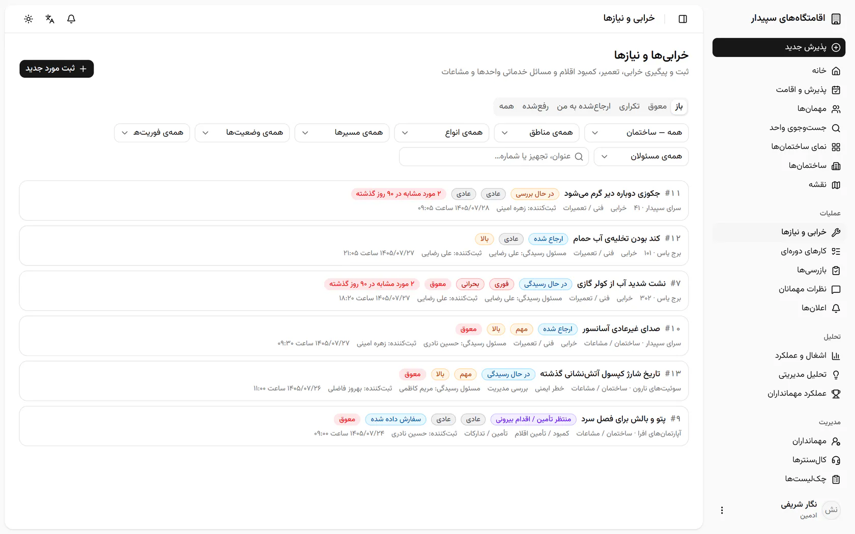Open کال‌سنترها headset icon
The width and height of the screenshot is (855, 534).
pyautogui.click(x=836, y=460)
